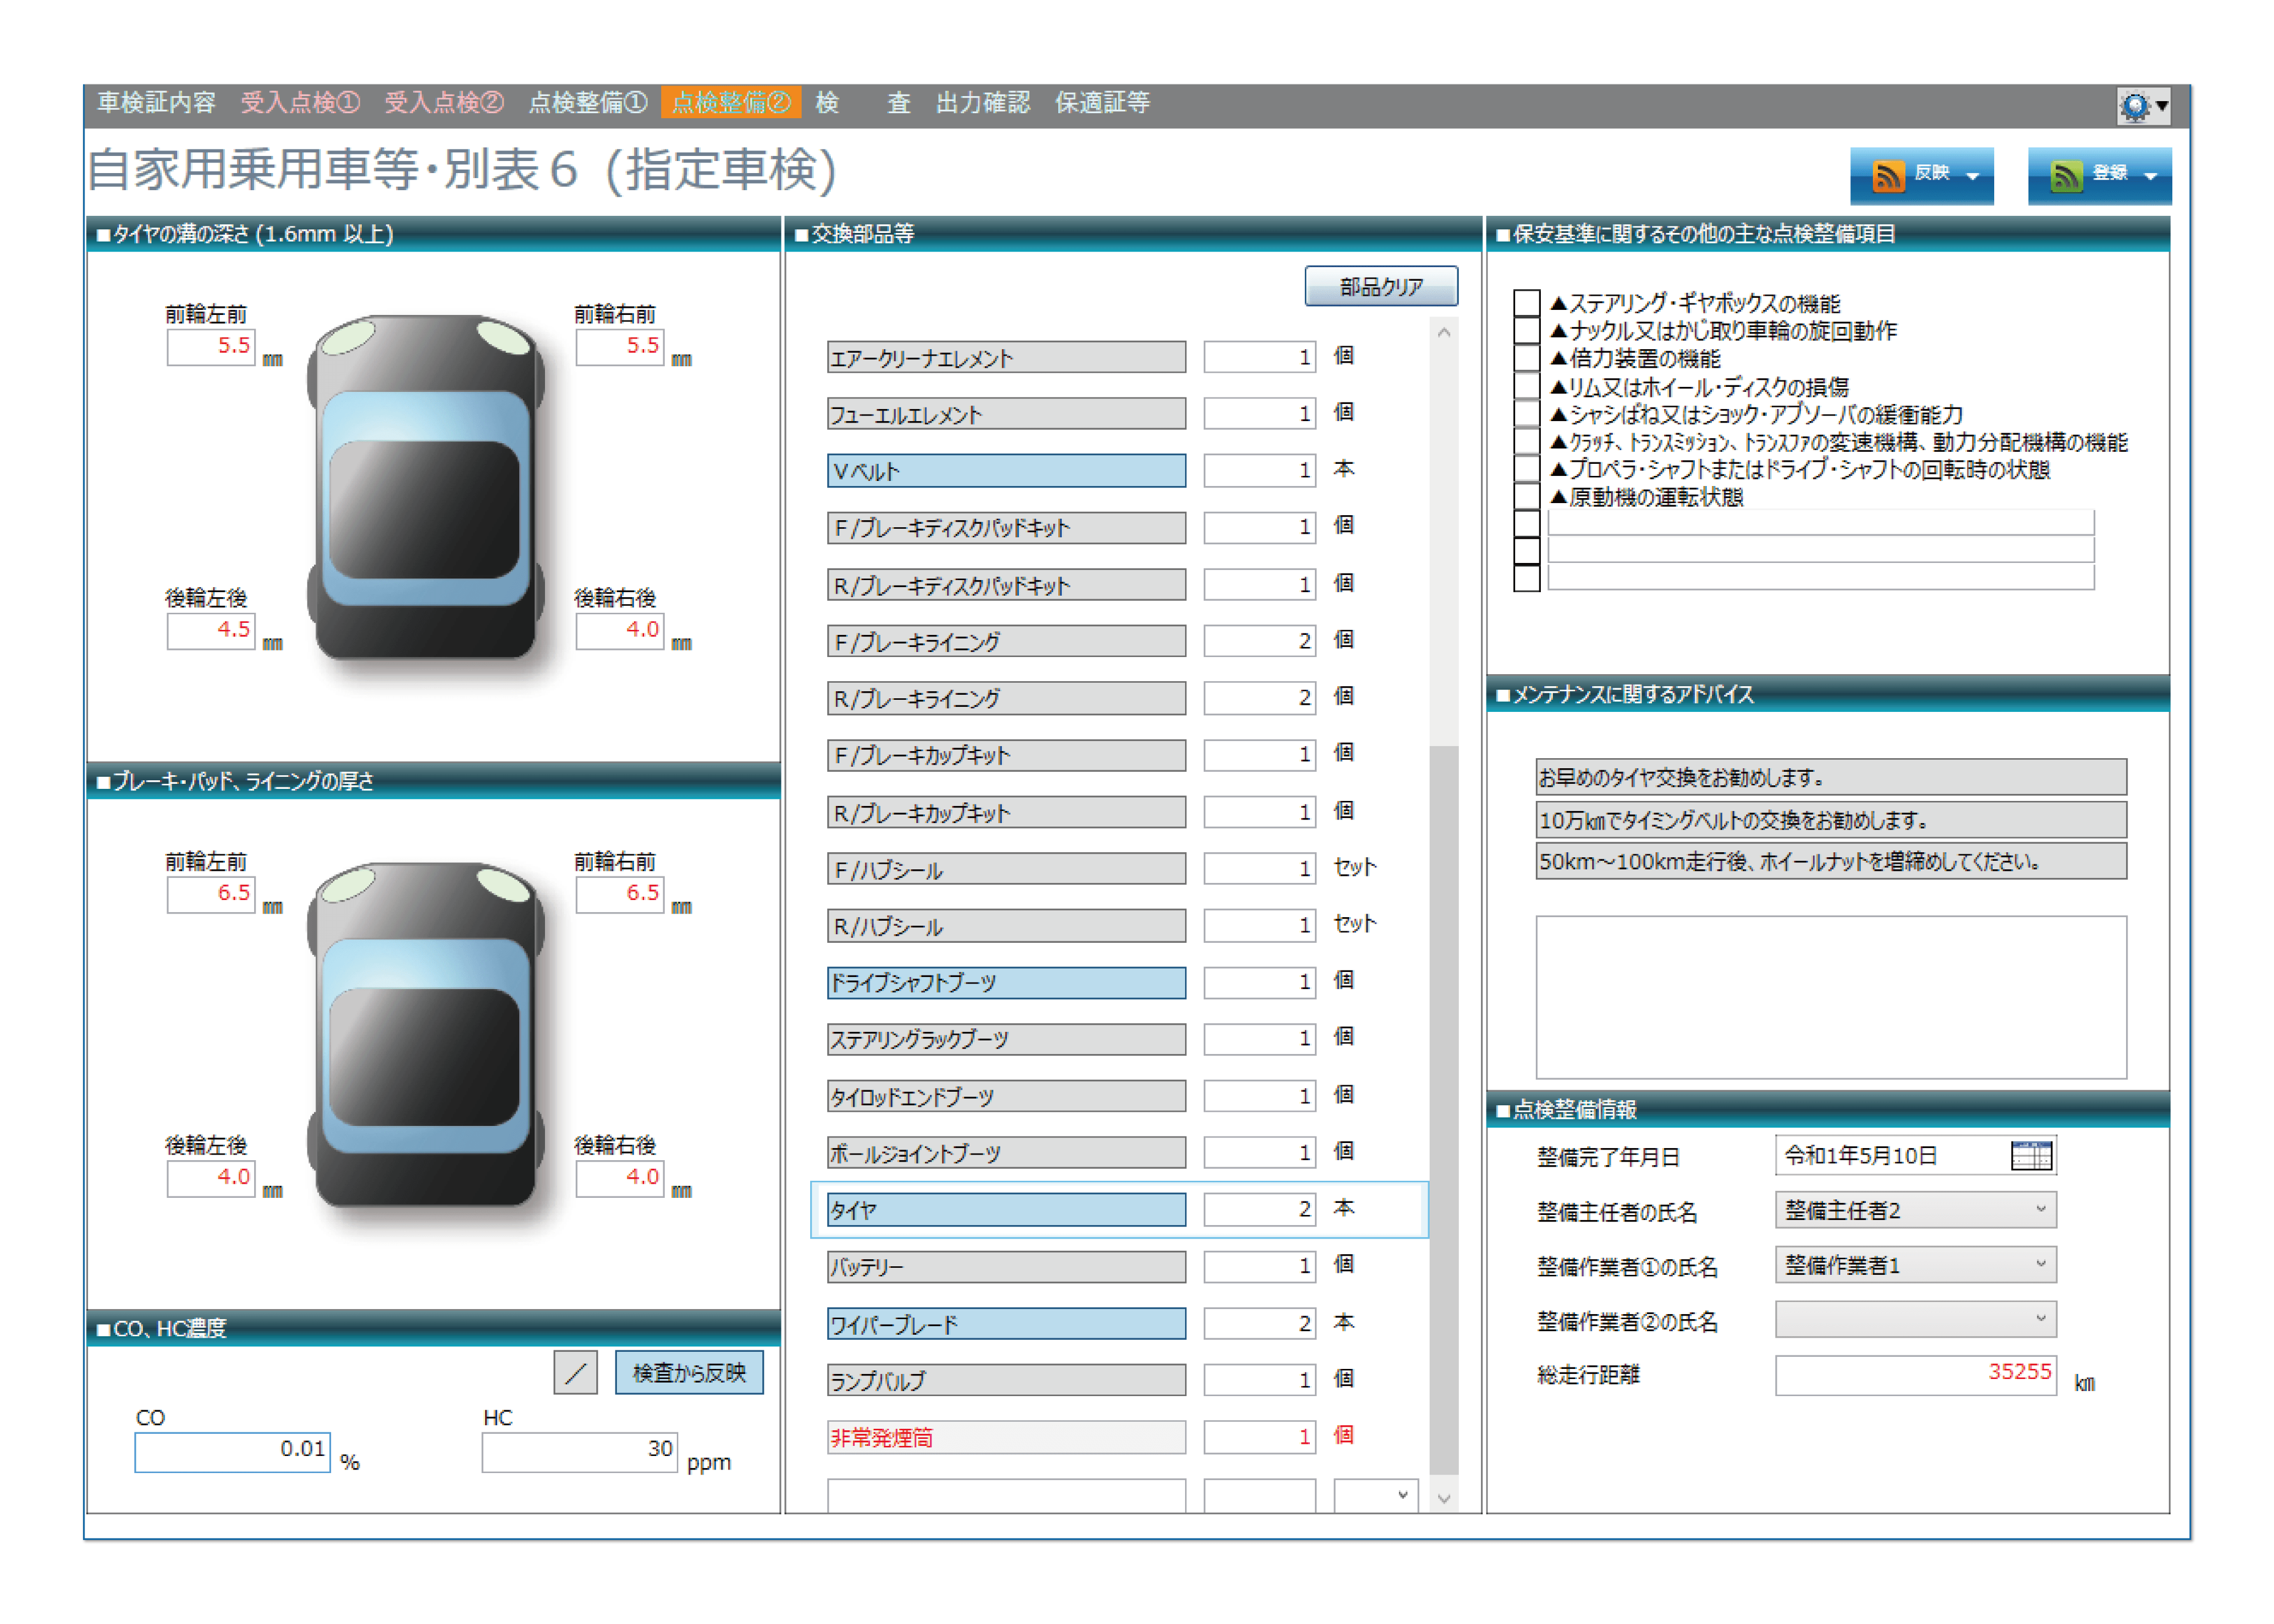The image size is (2274, 1624).
Task: Select the タイヤ part row
Action: coord(1006,1209)
